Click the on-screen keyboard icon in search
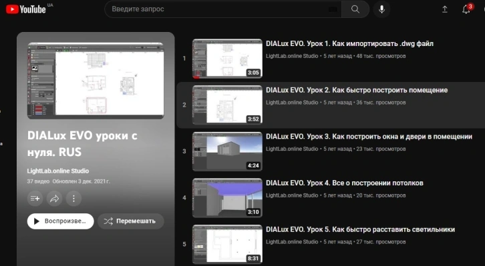 [333, 9]
